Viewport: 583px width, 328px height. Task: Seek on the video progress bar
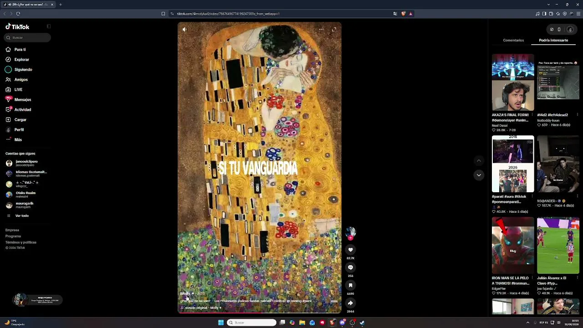pos(260,313)
